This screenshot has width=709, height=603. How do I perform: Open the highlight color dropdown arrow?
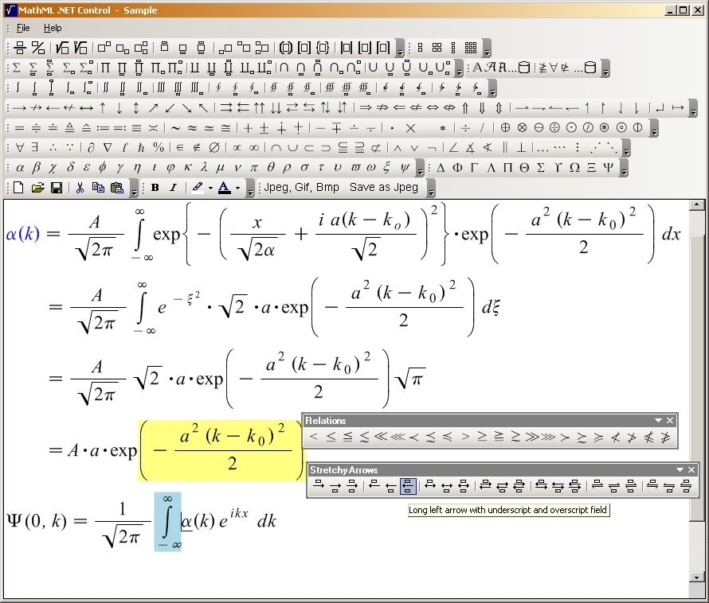210,189
